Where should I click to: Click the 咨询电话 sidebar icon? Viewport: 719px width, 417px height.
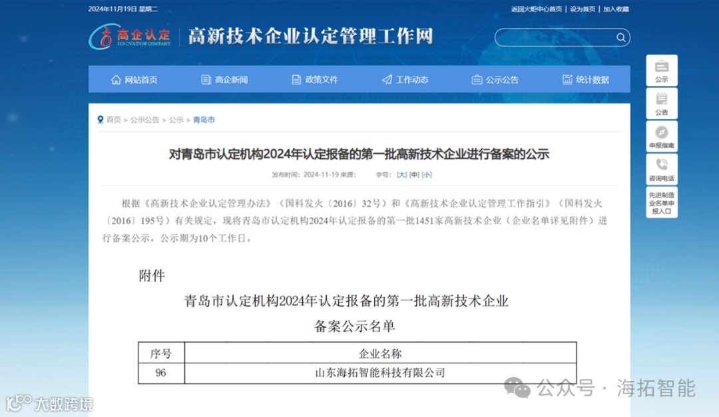tap(662, 170)
